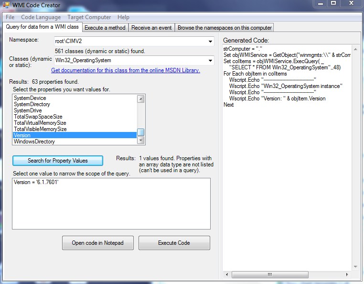The width and height of the screenshot is (364, 284).
Task: Switch to the Execute a method tab
Action: click(x=105, y=28)
